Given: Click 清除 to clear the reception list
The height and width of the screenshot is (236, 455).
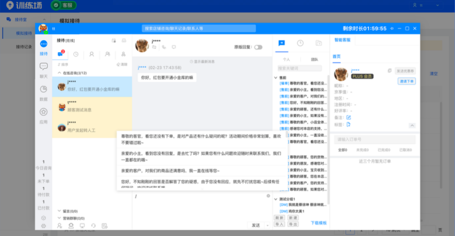Looking at the screenshot, I should click(x=122, y=64).
